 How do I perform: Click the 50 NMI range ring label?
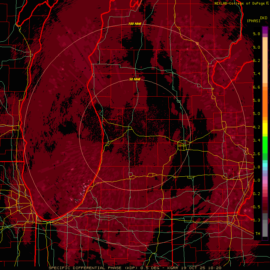135,79
